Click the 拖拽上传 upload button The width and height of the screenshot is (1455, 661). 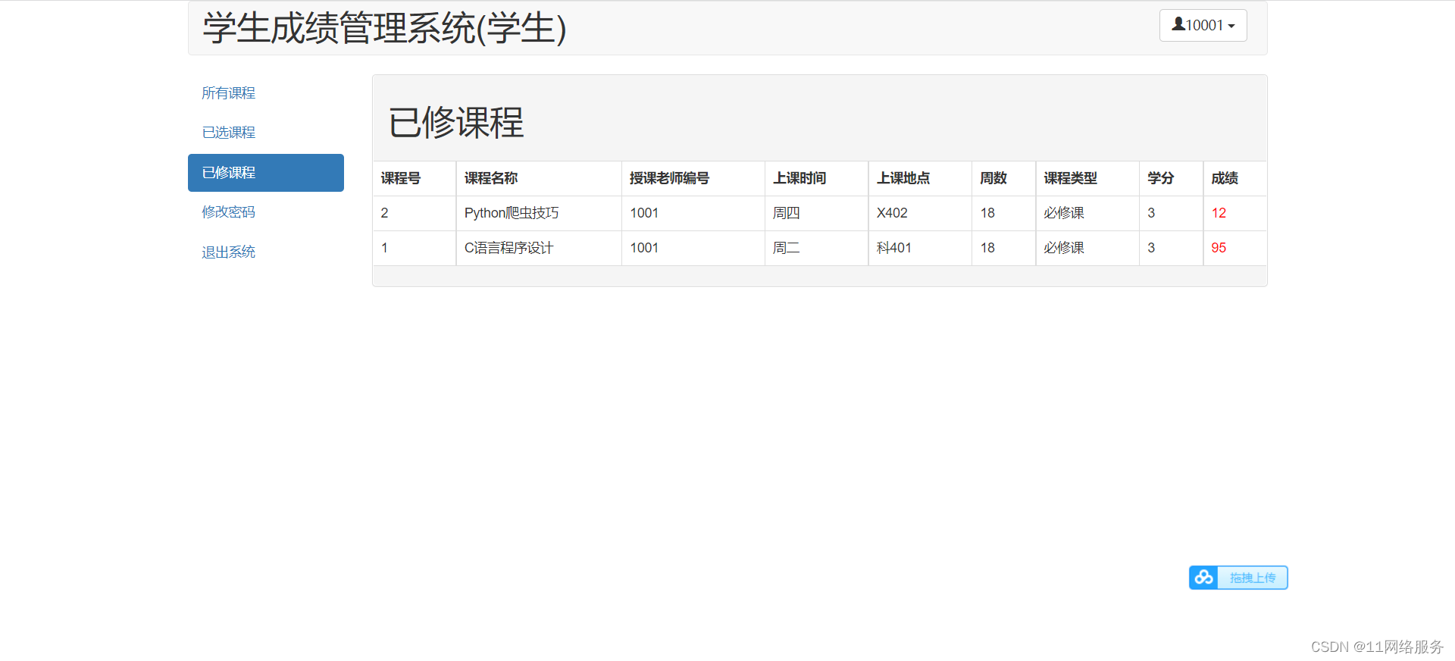[1252, 578]
